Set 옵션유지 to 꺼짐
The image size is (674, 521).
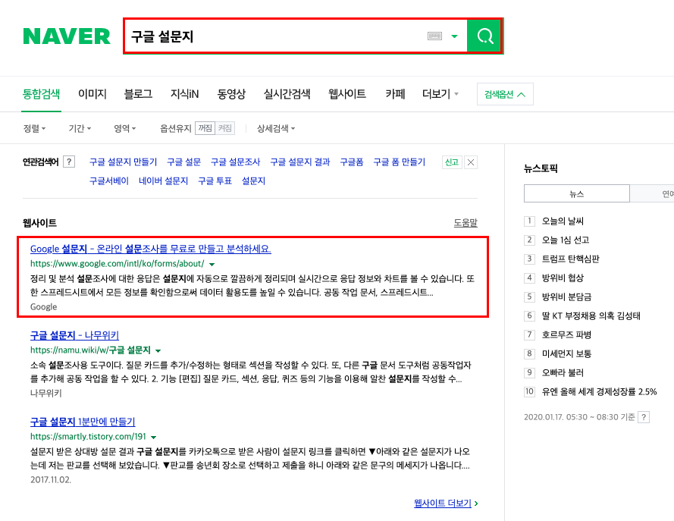(205, 128)
